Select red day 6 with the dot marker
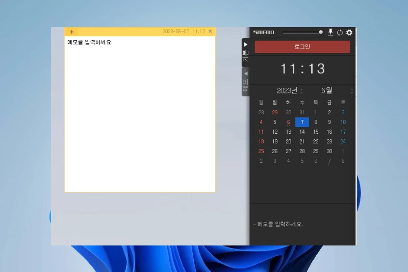Image resolution: width=408 pixels, height=272 pixels. pyautogui.click(x=288, y=122)
